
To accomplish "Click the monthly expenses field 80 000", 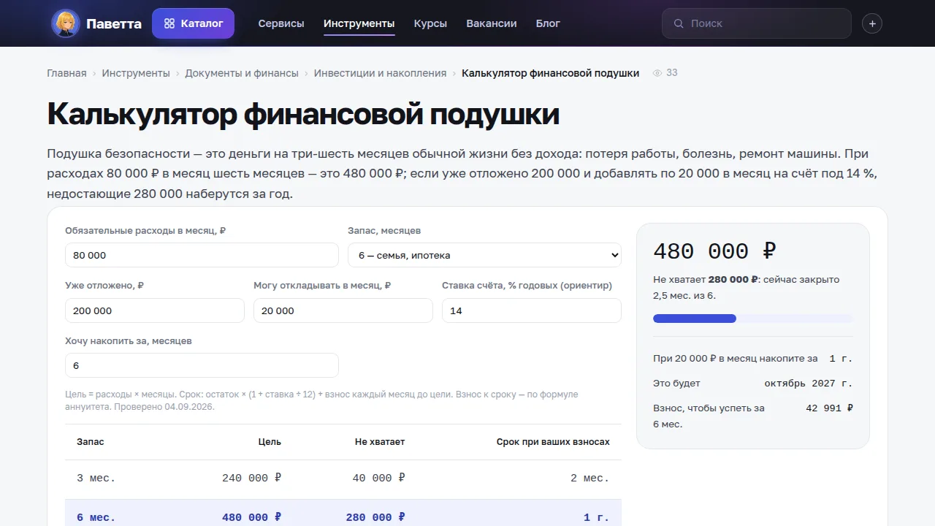I will [x=202, y=255].
